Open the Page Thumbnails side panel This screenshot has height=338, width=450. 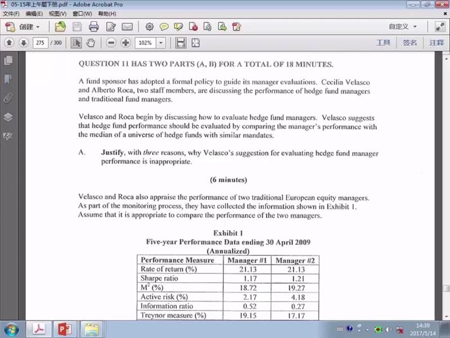tap(8, 60)
